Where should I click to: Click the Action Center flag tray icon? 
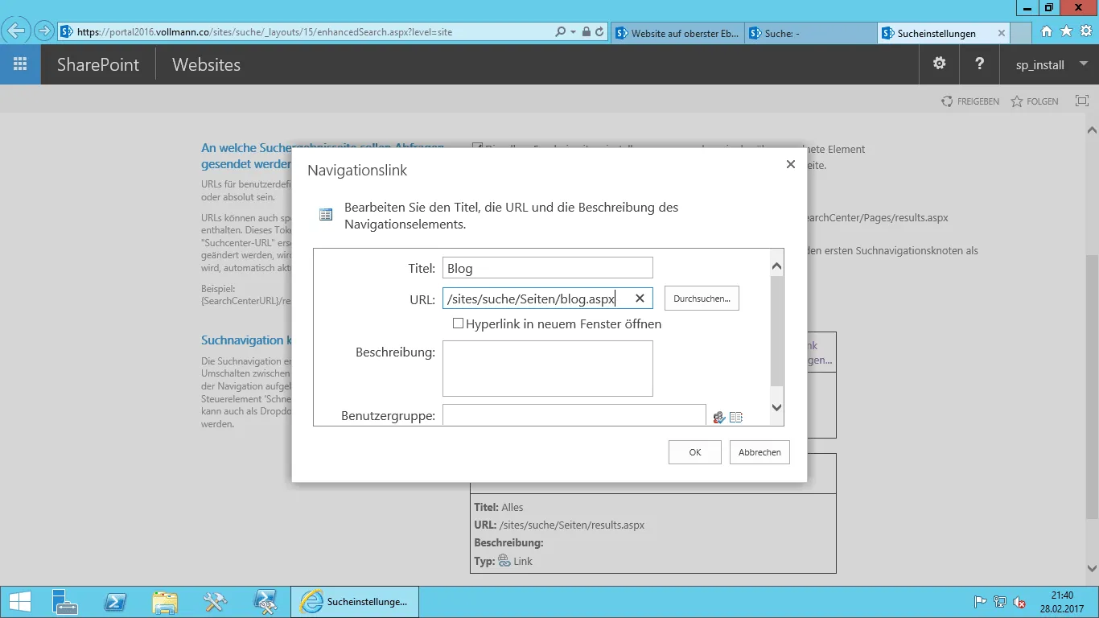981,602
